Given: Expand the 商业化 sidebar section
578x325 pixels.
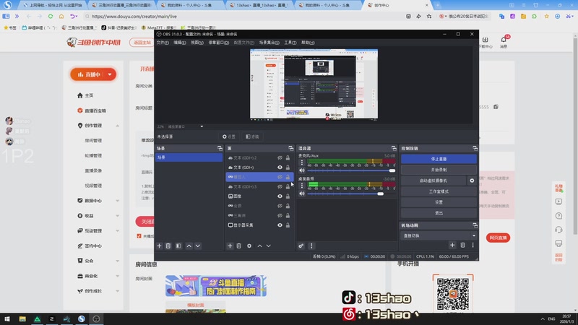Looking at the screenshot, I should pos(117,276).
